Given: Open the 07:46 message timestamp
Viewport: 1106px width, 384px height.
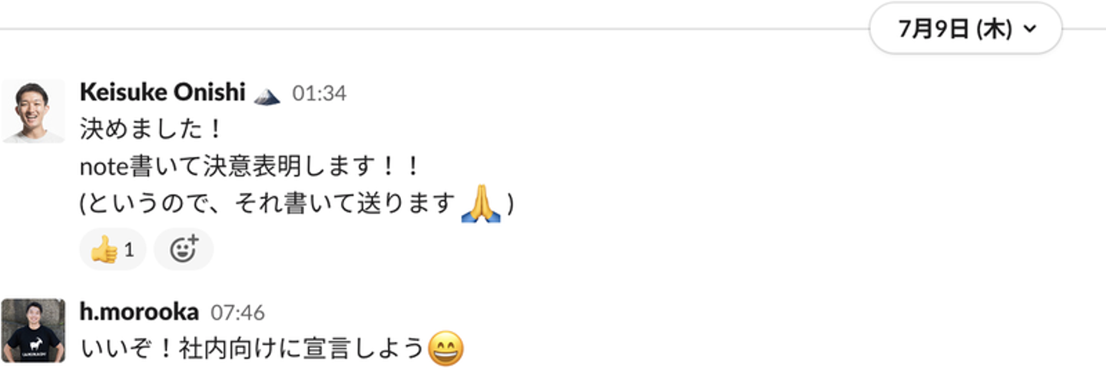Looking at the screenshot, I should 237,313.
